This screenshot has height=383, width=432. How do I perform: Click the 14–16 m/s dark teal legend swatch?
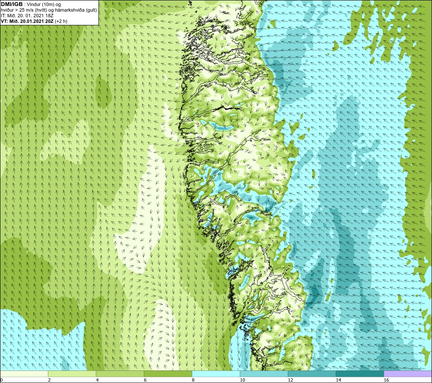(360, 374)
